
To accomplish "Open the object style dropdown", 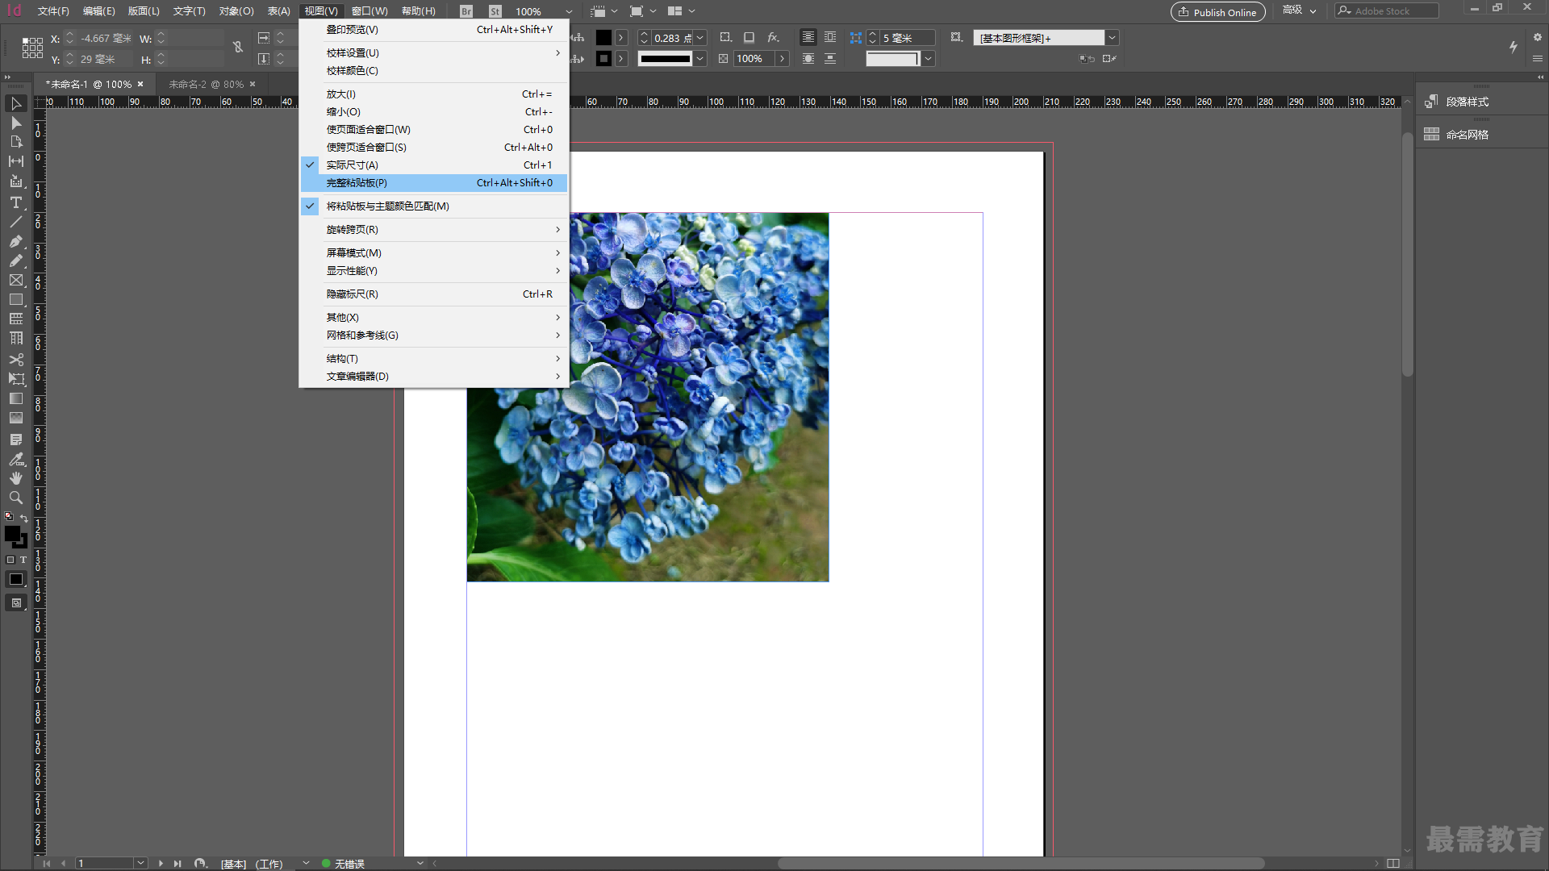I will [1112, 37].
